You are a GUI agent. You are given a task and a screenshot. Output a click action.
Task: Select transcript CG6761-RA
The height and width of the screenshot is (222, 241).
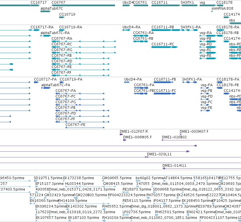(x=144, y=33)
